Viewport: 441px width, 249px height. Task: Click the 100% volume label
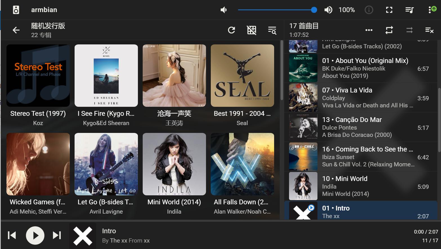[346, 10]
